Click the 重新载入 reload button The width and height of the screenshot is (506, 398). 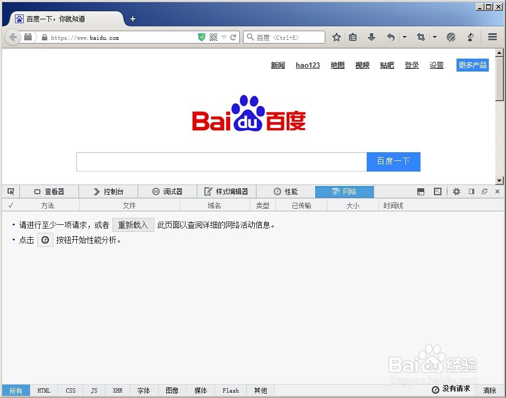pos(133,225)
